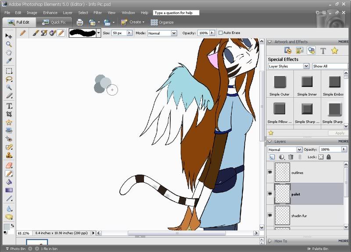Choose the Eyedropper tool
Screen dimensions: 351x252
(x=9, y=60)
